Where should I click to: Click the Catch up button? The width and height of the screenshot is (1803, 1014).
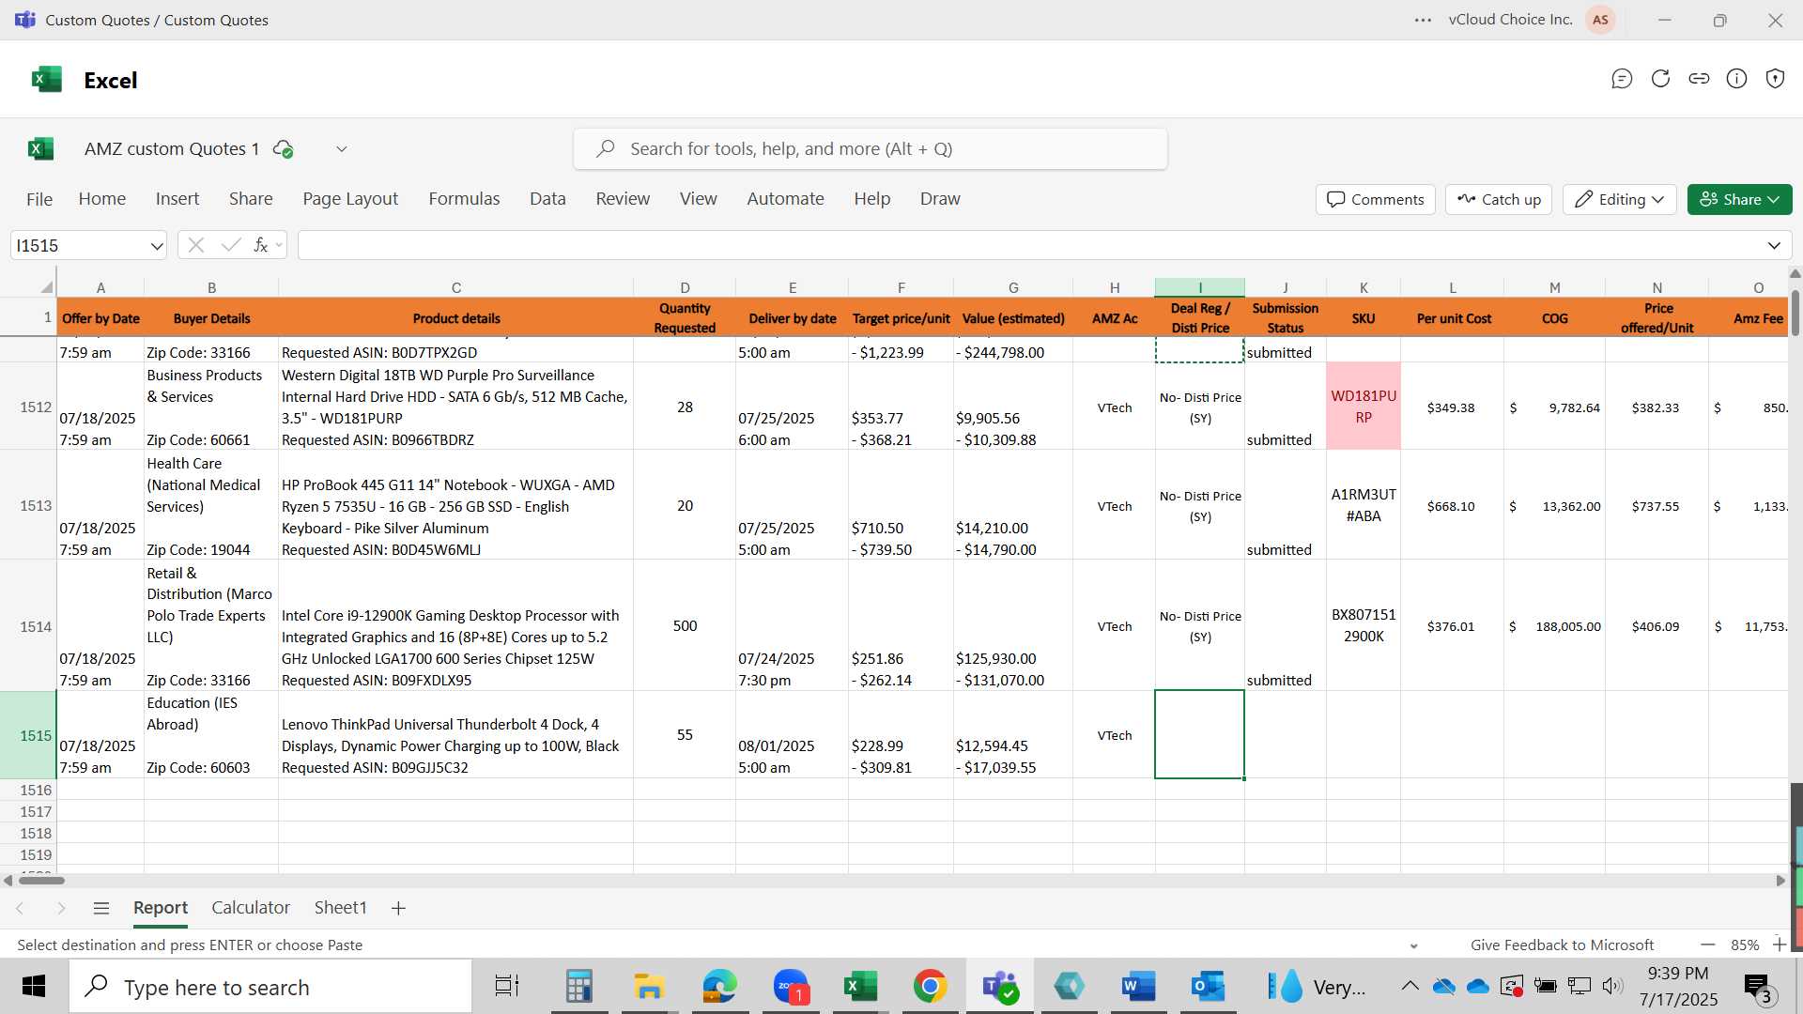coord(1499,199)
